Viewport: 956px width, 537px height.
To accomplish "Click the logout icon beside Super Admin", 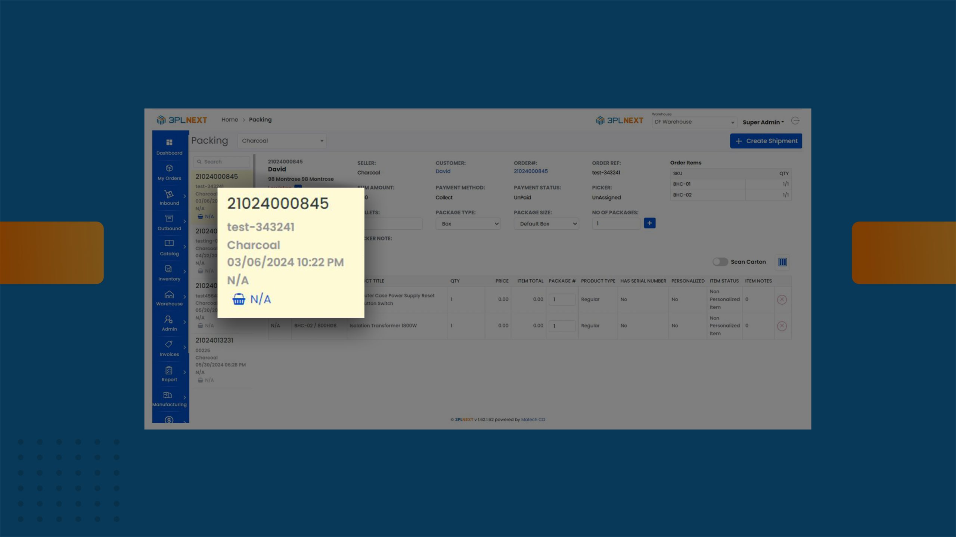I will pos(795,121).
